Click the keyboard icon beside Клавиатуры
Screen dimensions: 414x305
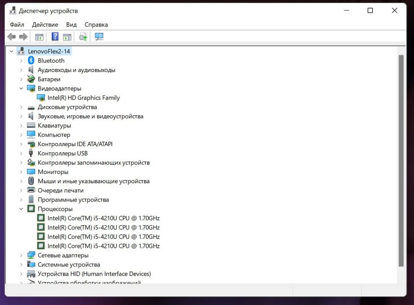pos(31,125)
